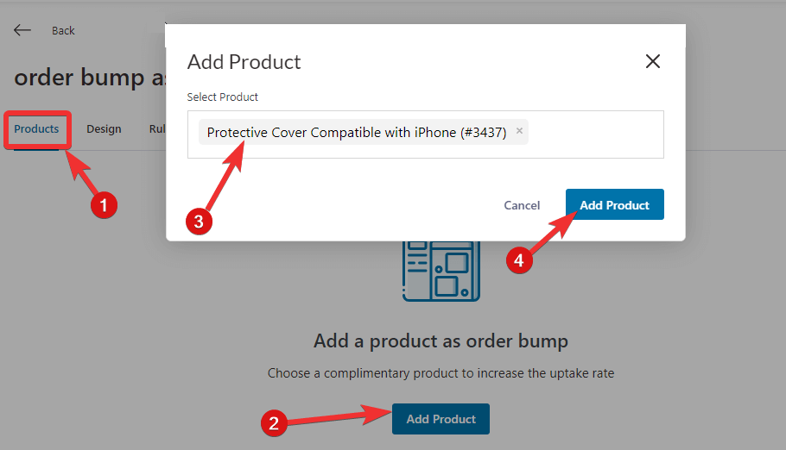Click the red numbered badge 3
Screen dimensions: 786x450
pyautogui.click(x=199, y=222)
